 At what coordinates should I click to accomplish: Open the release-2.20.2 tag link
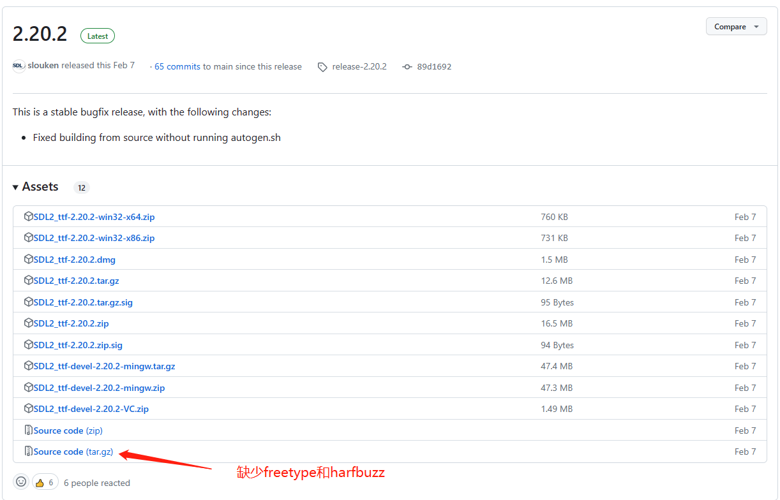[x=359, y=66]
